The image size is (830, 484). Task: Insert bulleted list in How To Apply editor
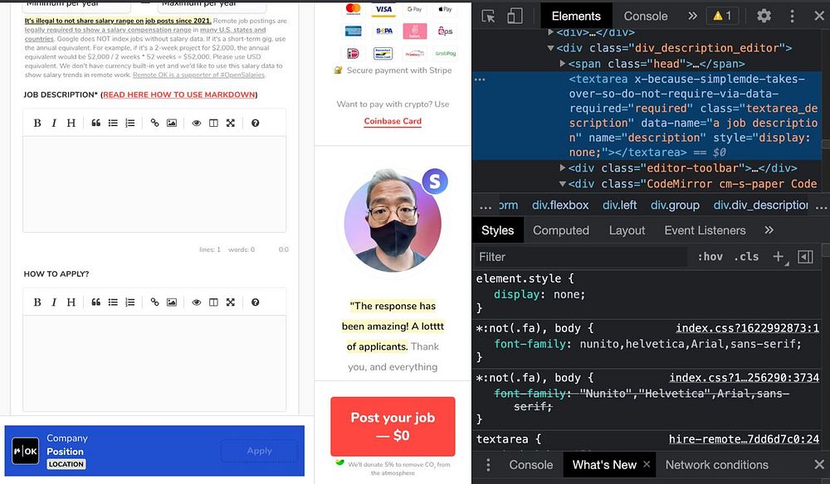tap(113, 302)
